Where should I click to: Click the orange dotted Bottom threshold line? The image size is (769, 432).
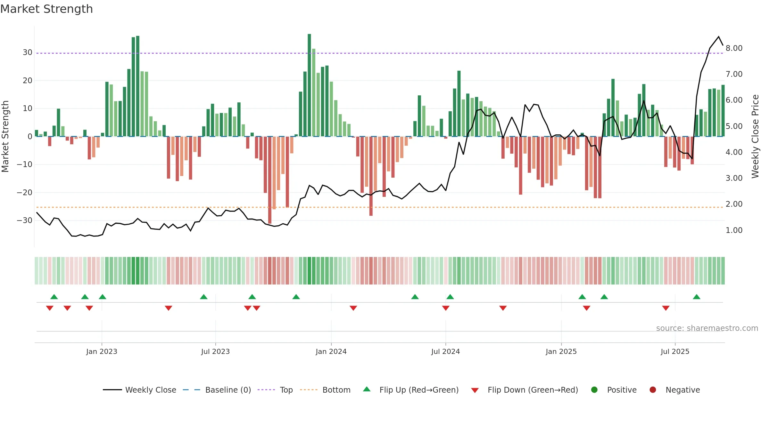380,207
